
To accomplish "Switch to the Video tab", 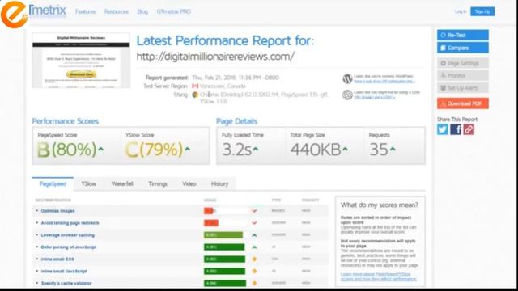I will click(x=189, y=183).
